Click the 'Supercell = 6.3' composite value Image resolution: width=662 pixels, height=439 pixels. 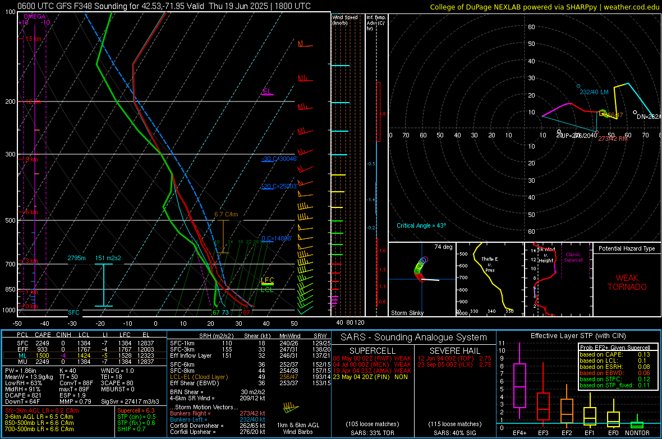pos(136,410)
